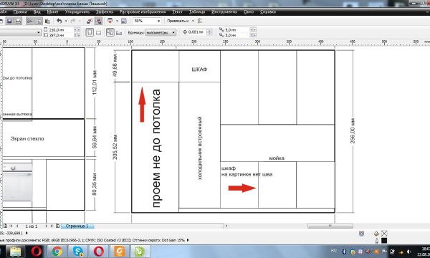The height and width of the screenshot is (258, 430).
Task: Open the Инструменты menu
Action: coord(224,11)
